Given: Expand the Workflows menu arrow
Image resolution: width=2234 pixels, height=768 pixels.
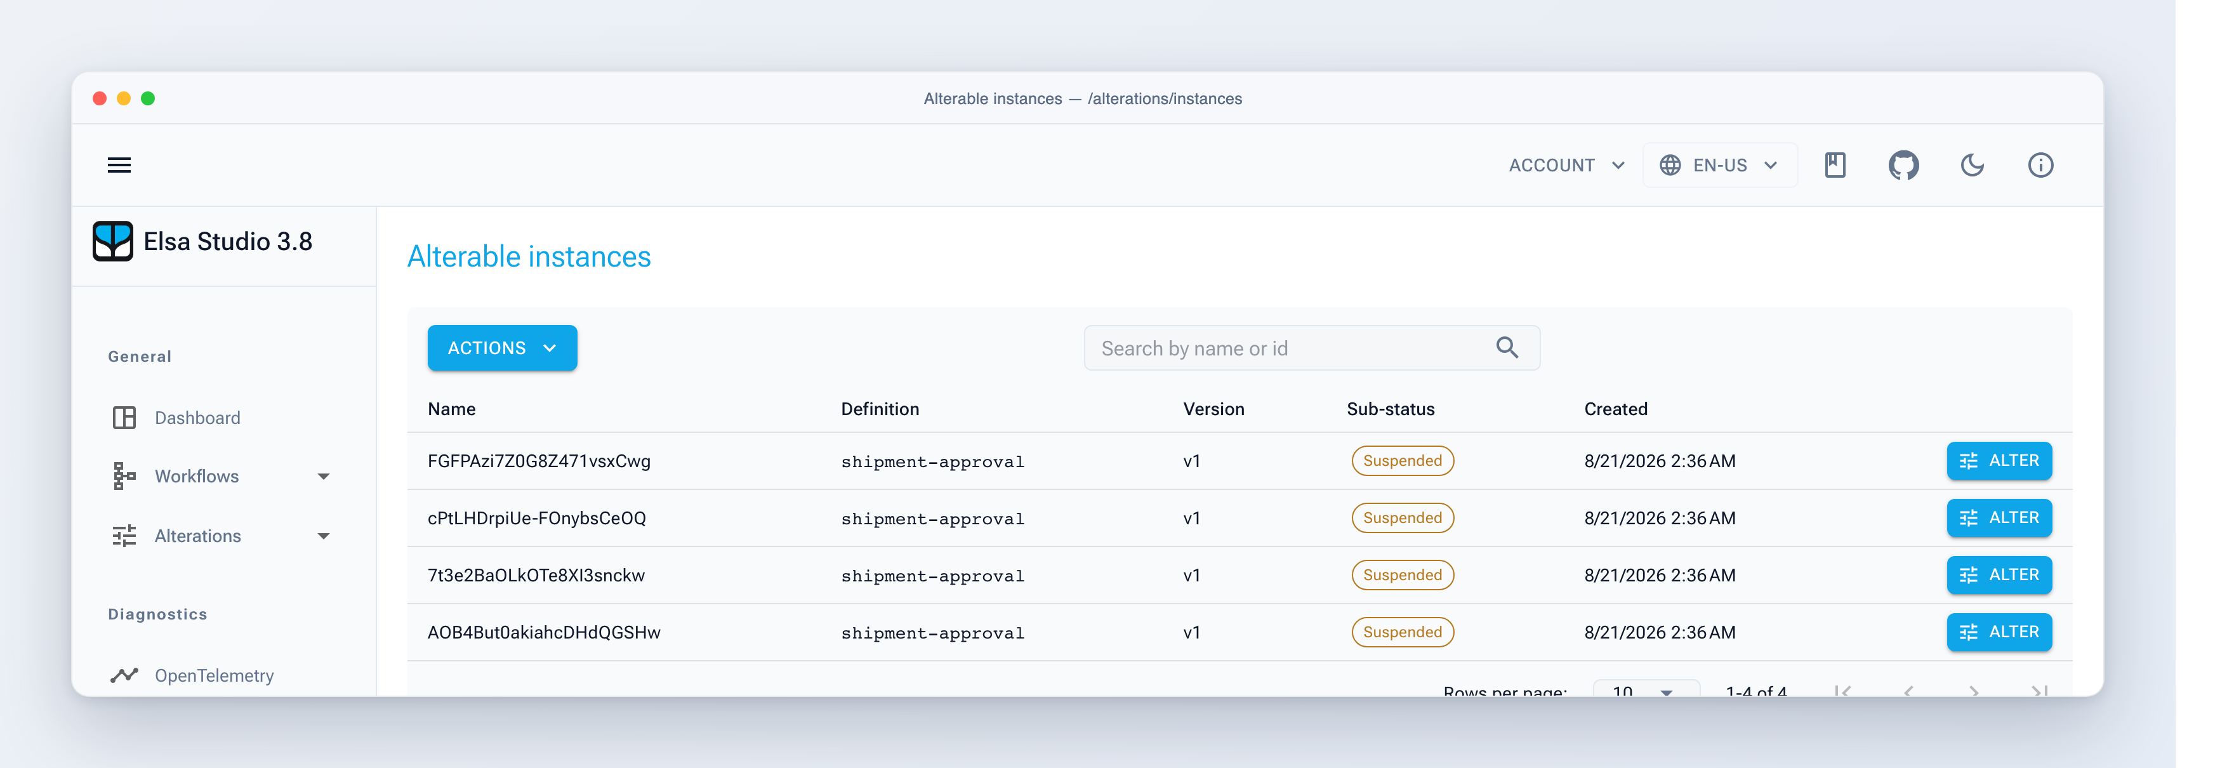Looking at the screenshot, I should [x=324, y=476].
